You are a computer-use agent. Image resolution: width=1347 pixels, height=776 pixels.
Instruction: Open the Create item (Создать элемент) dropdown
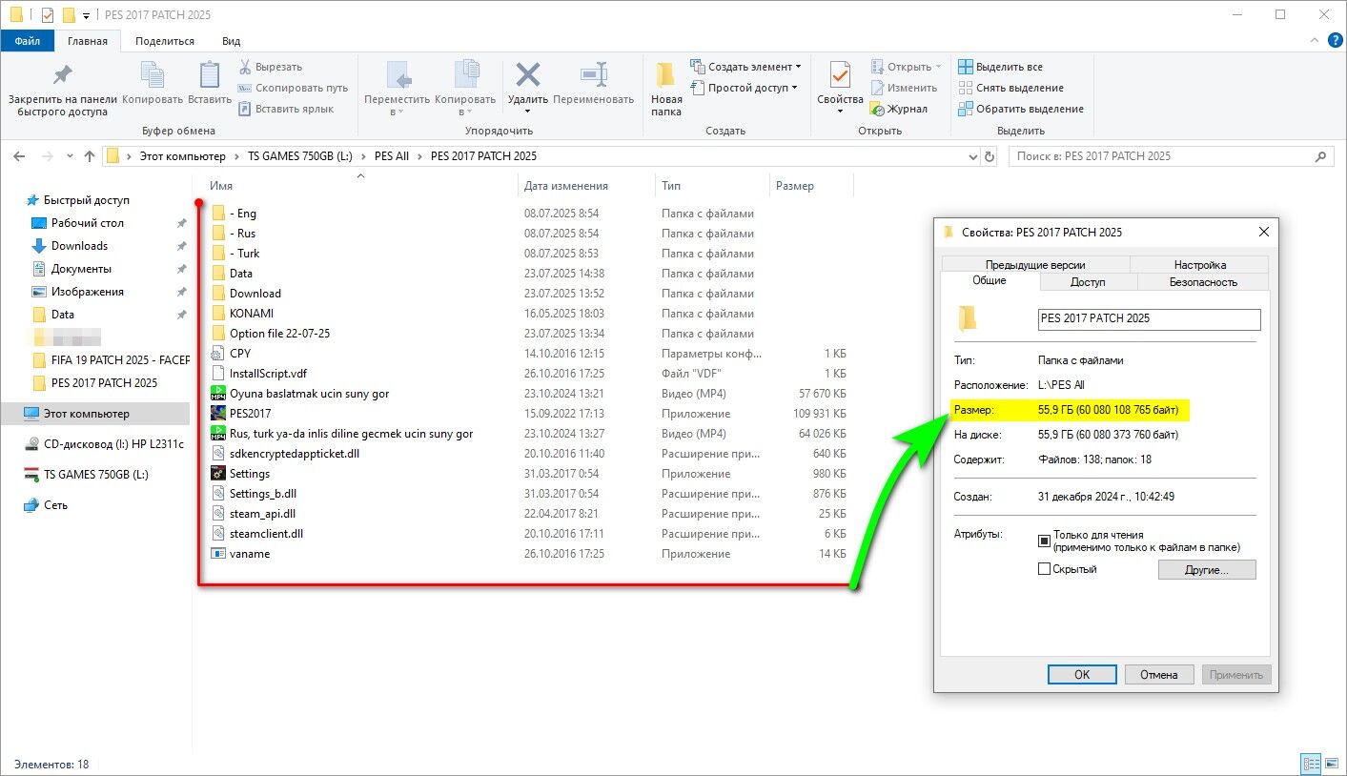point(745,67)
